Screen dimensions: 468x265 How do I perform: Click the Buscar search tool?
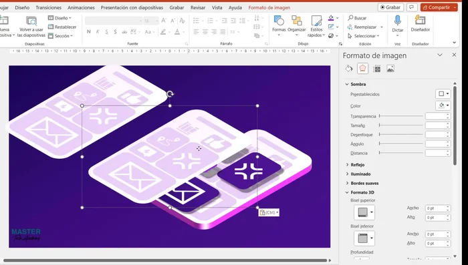click(357, 18)
